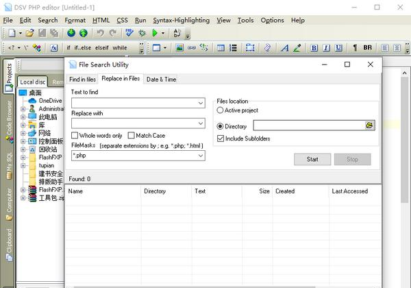This screenshot has width=411, height=288.
Task: Toggle Underline formatting U icon
Action: tap(338, 48)
